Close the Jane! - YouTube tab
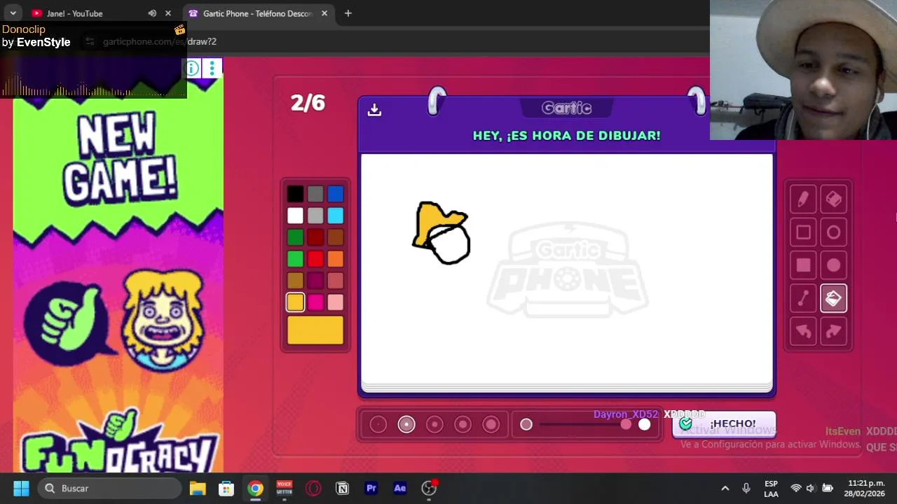Screen dimensions: 897x504 coord(168,13)
